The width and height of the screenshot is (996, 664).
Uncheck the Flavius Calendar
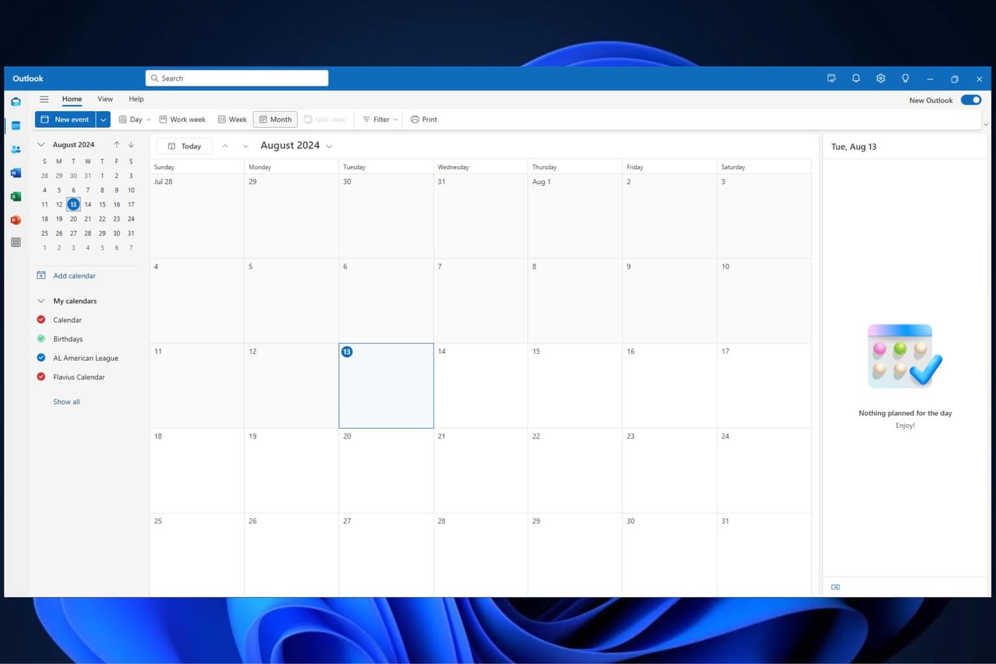coord(41,377)
